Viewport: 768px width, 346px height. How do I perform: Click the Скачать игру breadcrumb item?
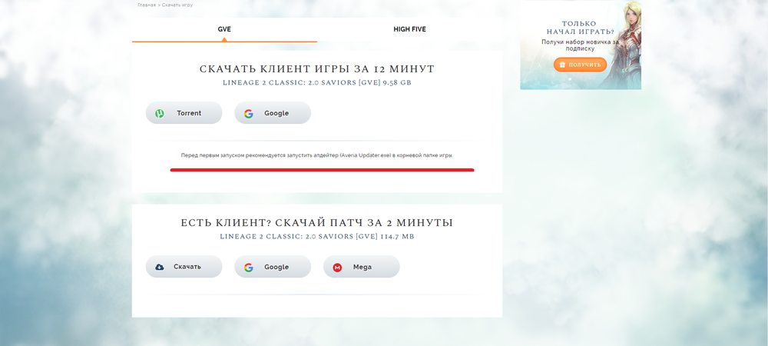click(177, 5)
